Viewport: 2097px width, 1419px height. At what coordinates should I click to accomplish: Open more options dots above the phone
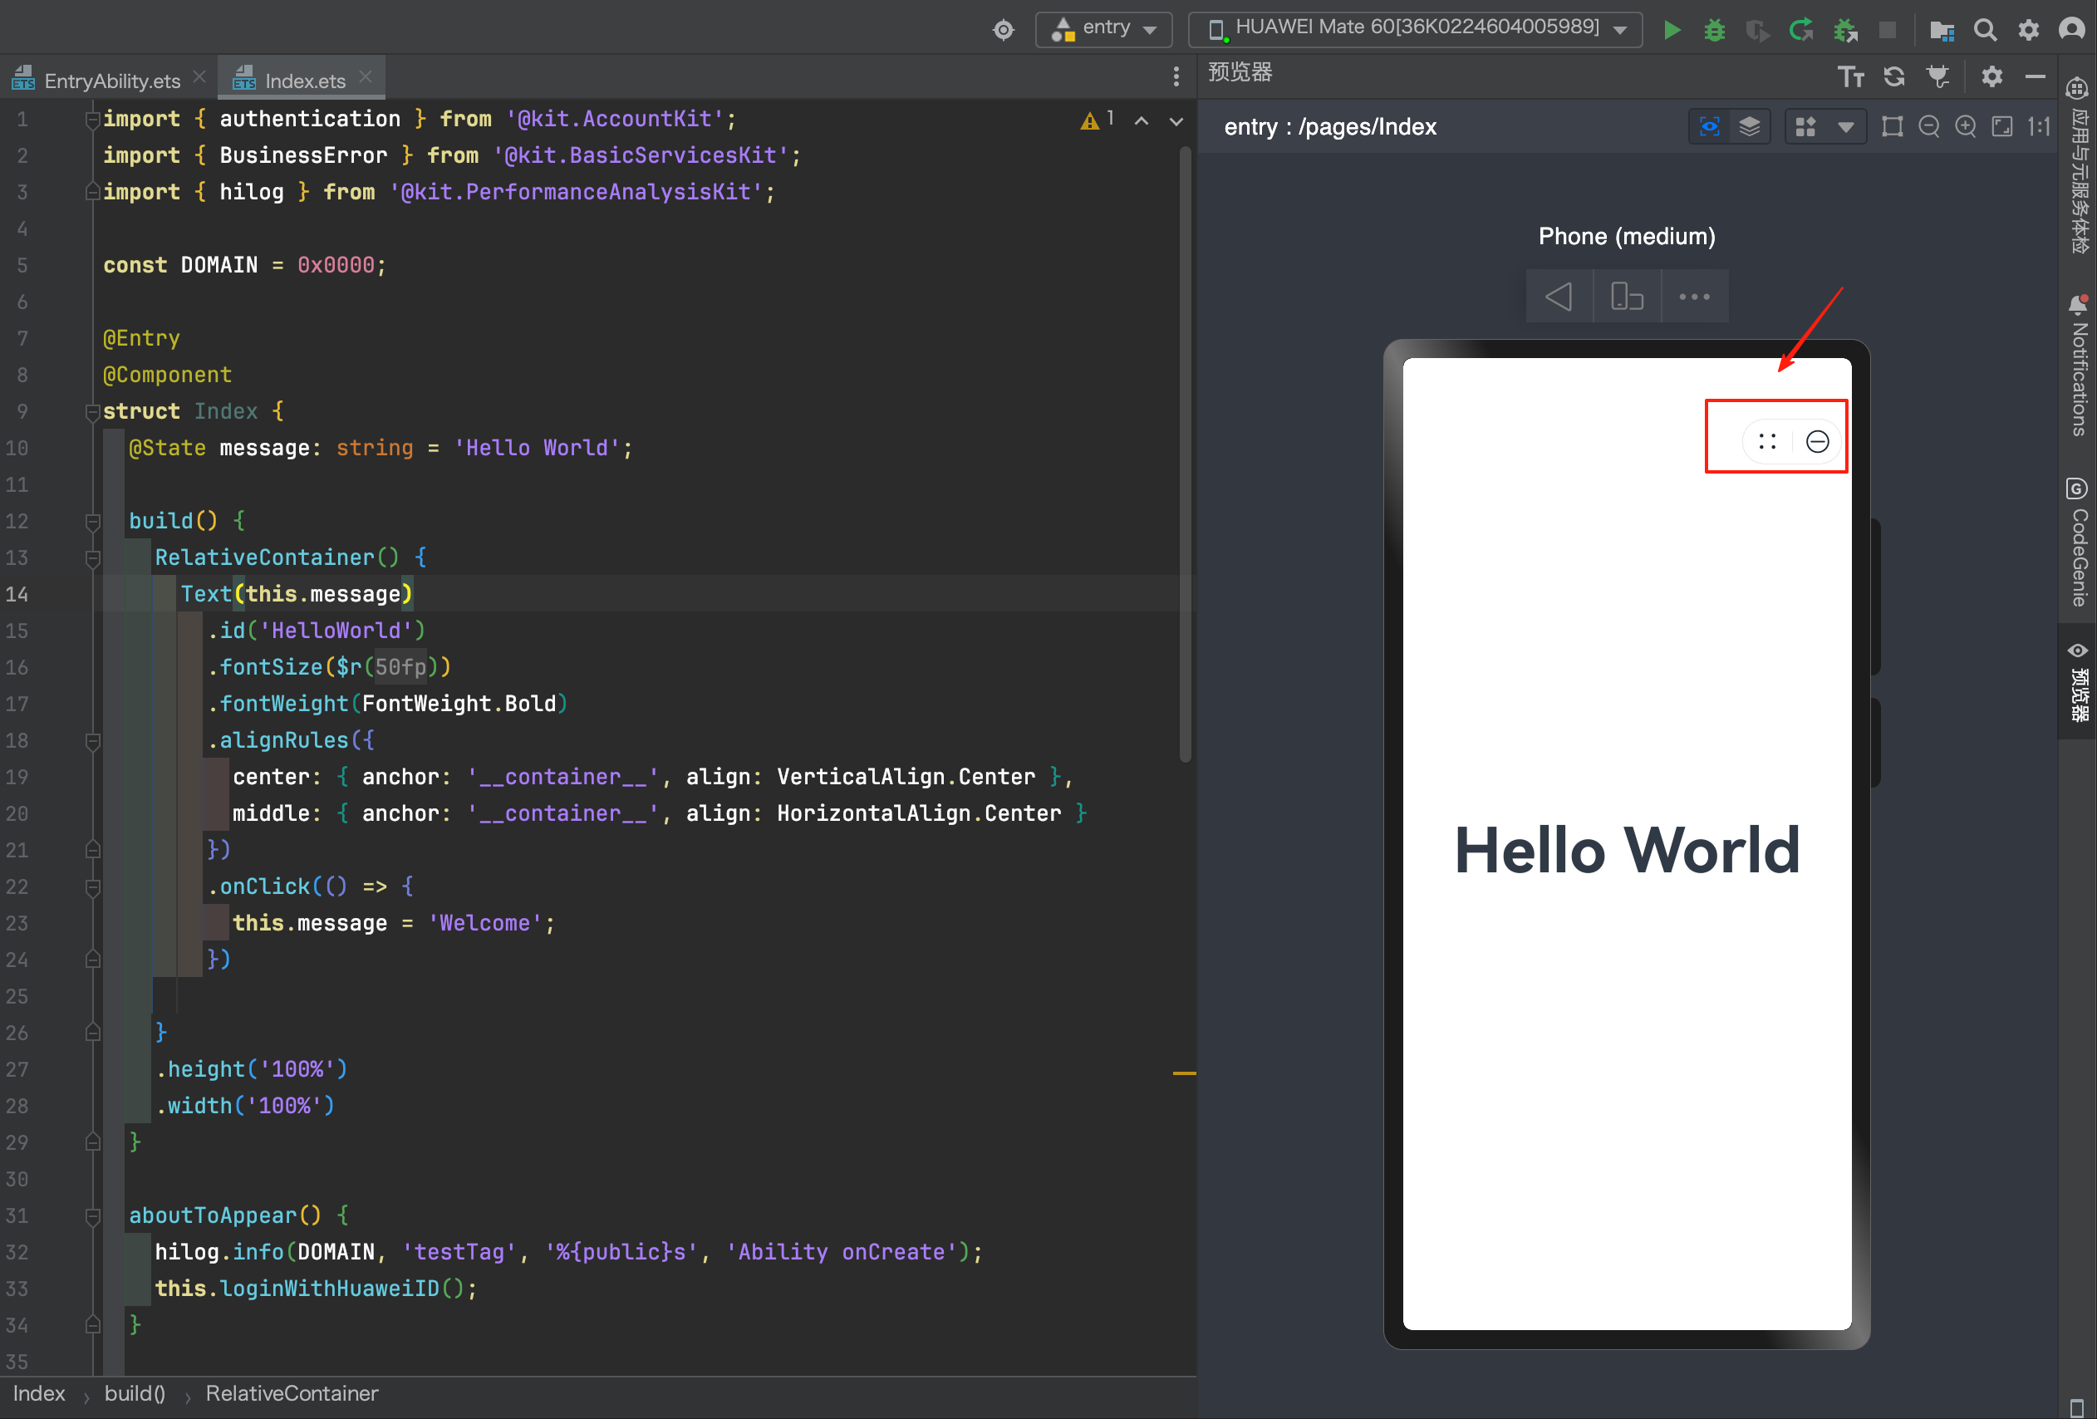(1695, 296)
